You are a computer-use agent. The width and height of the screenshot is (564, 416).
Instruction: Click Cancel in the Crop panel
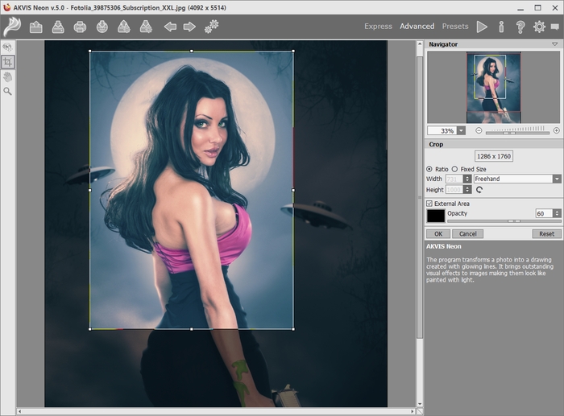tap(467, 234)
